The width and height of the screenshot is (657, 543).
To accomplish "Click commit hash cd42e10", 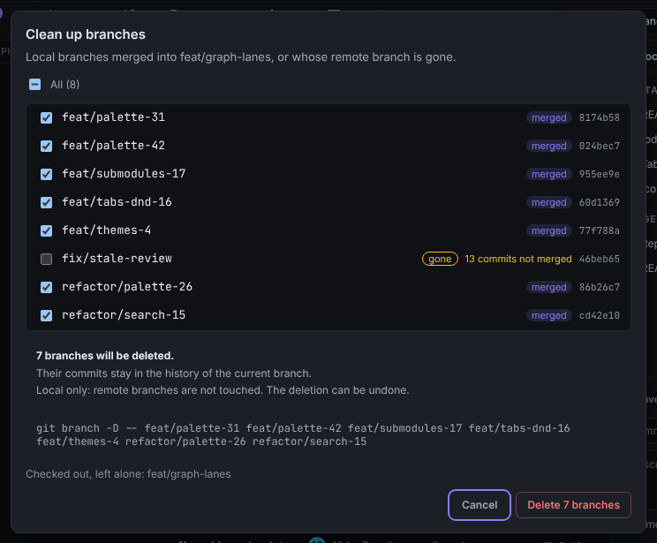I will tap(600, 315).
